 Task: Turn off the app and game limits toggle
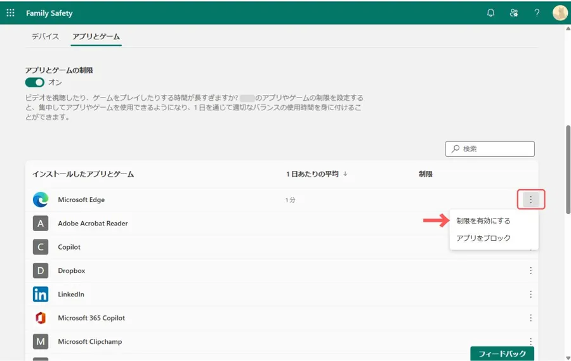pos(34,82)
